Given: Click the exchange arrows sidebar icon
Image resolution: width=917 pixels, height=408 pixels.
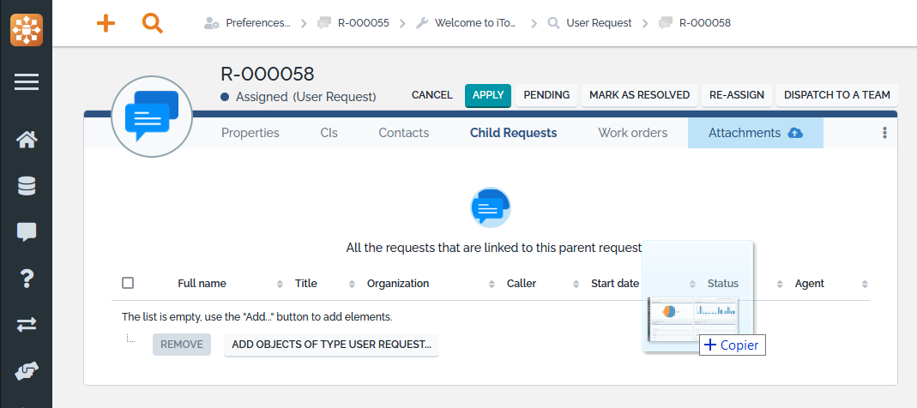Looking at the screenshot, I should click(26, 324).
